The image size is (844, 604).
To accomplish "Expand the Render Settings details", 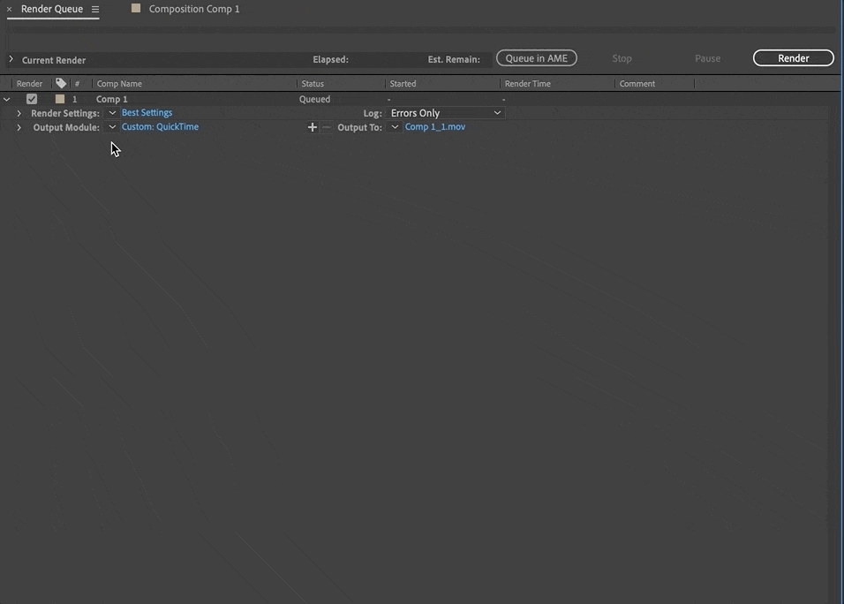I will (x=19, y=112).
